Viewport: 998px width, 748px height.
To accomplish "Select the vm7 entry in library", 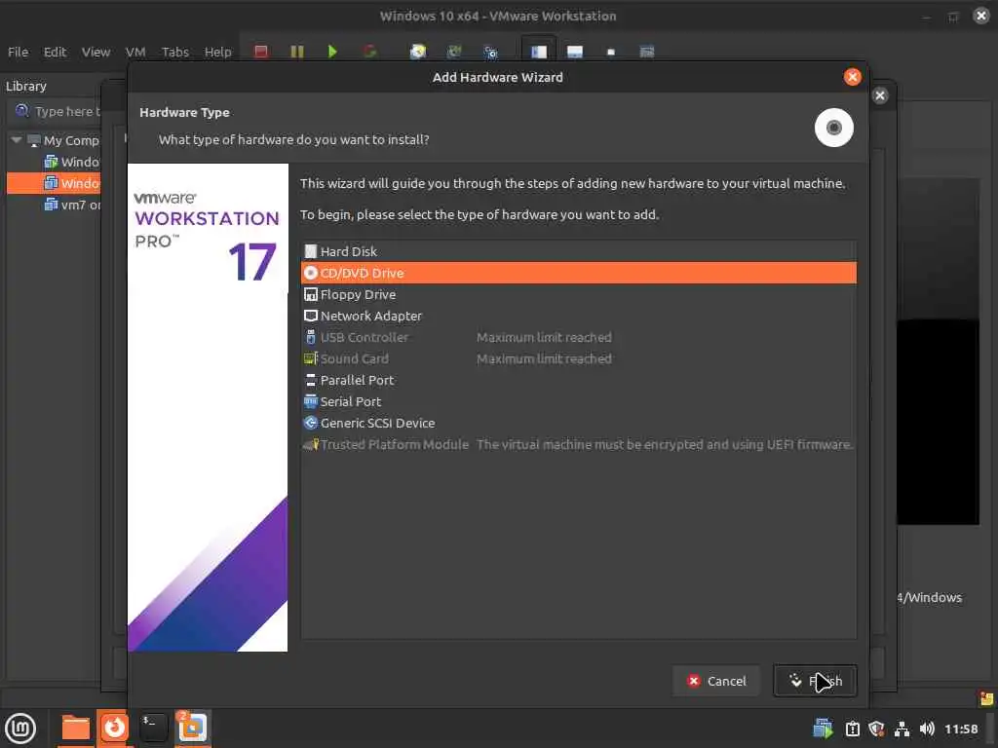I will pos(72,205).
